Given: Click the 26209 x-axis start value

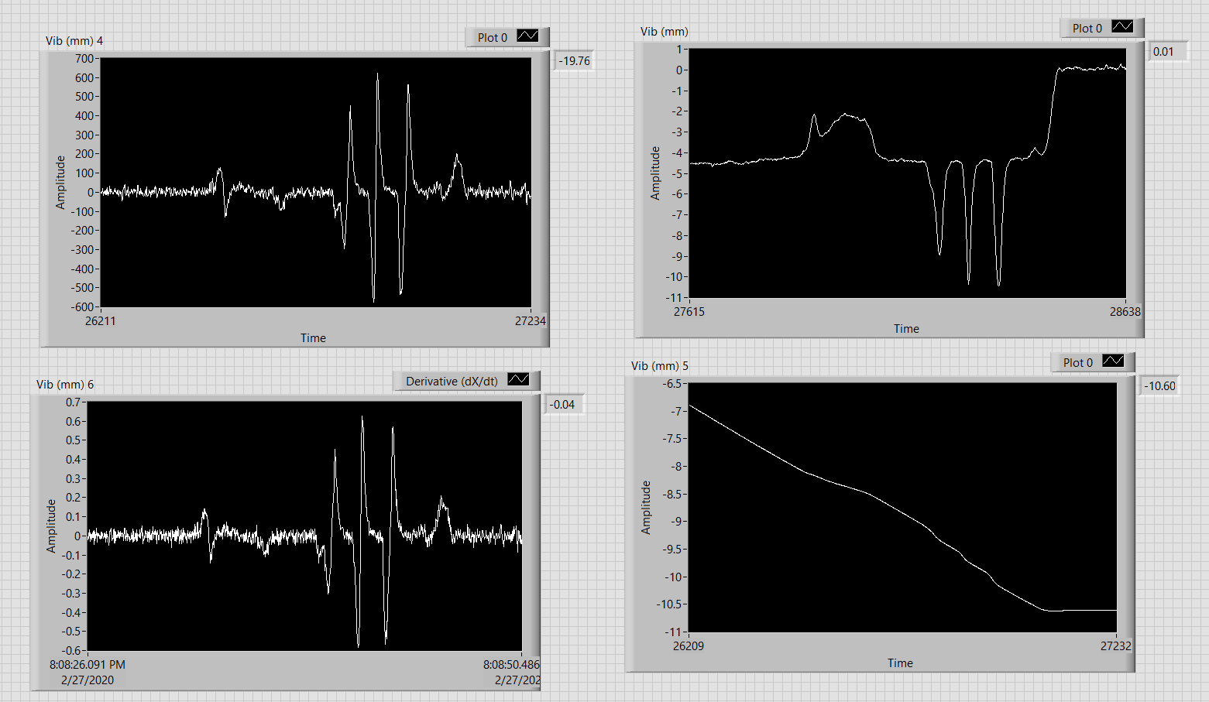Looking at the screenshot, I should pyautogui.click(x=689, y=645).
